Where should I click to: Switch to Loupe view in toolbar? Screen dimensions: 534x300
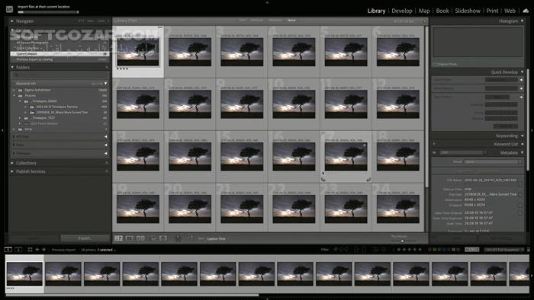click(x=130, y=238)
